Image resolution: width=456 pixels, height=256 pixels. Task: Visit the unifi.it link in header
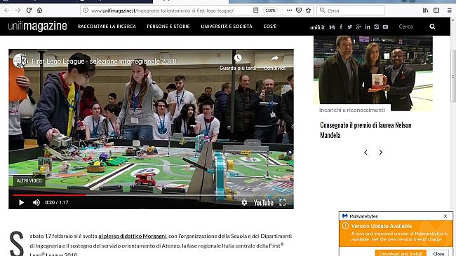coord(317,27)
